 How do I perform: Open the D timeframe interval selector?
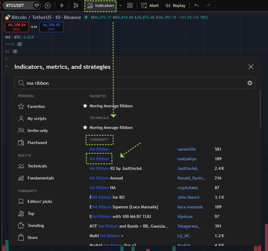[x=62, y=5]
